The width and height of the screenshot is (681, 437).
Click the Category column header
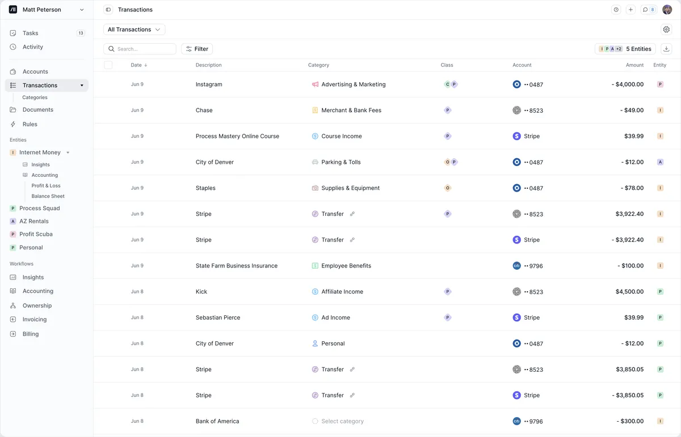(x=318, y=65)
